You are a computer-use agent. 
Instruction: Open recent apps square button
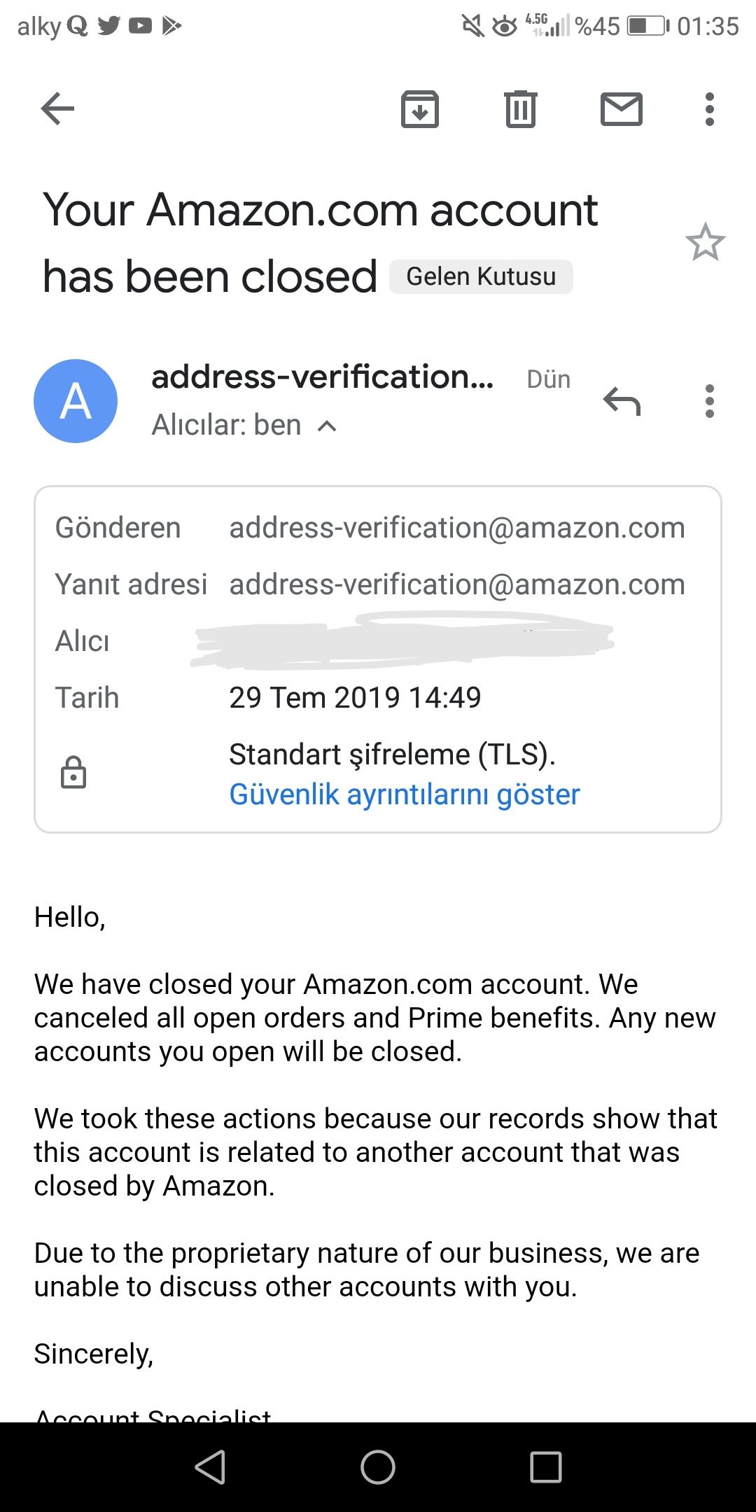point(545,1466)
